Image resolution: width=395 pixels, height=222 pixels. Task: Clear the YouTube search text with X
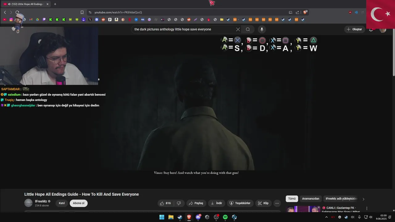[238, 29]
